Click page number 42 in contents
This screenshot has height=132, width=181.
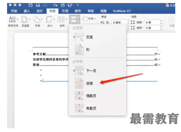point(156,65)
